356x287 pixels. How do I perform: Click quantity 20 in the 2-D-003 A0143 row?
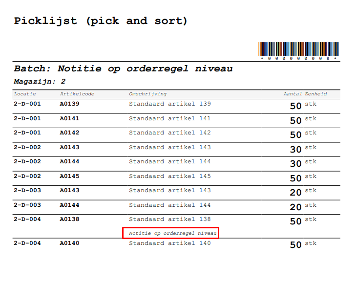pyautogui.click(x=295, y=193)
